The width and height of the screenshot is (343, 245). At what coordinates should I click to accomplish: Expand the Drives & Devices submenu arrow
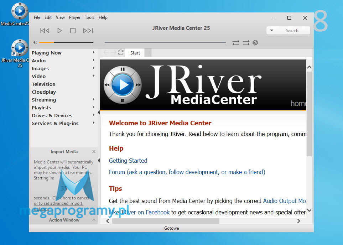pyautogui.click(x=93, y=115)
